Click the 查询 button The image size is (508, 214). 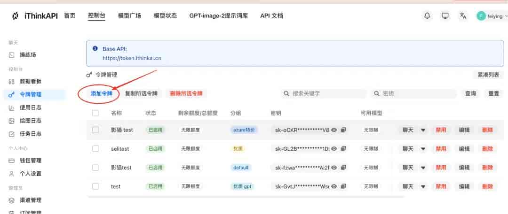[471, 94]
